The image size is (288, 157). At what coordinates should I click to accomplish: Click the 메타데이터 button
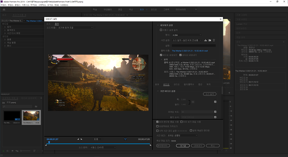pyautogui.click(x=163, y=146)
